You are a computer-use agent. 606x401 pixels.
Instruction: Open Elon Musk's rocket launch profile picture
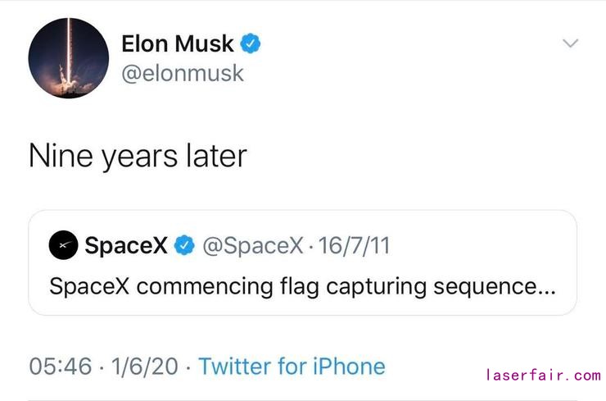69,58
